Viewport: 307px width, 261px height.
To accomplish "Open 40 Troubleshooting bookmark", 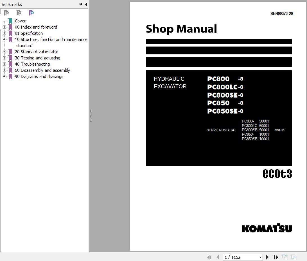I will [x=32, y=64].
